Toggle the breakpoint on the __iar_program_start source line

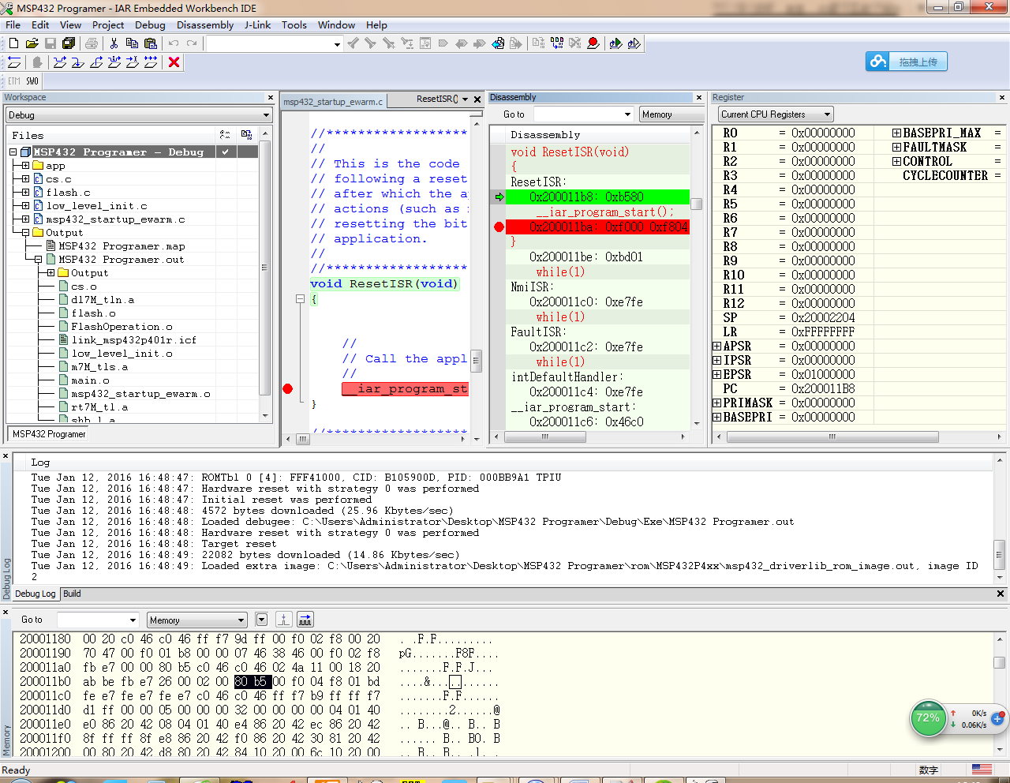coord(288,388)
